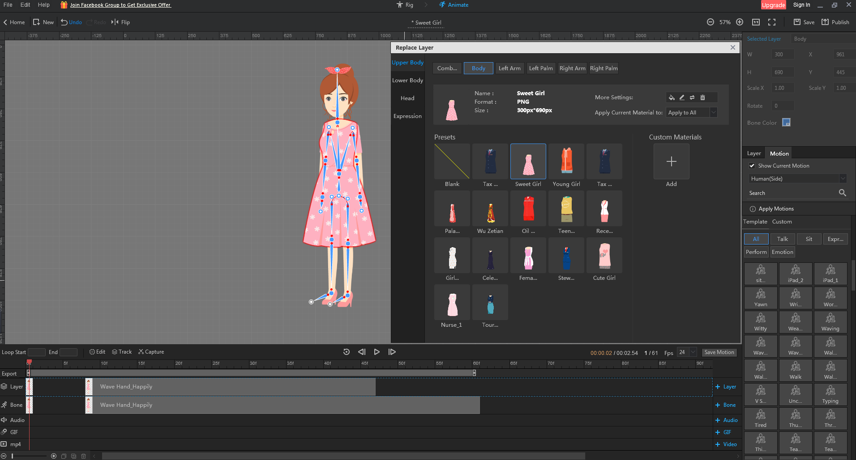Click the timeline zoom-in plus icon
This screenshot has height=460, width=856.
[x=54, y=456]
